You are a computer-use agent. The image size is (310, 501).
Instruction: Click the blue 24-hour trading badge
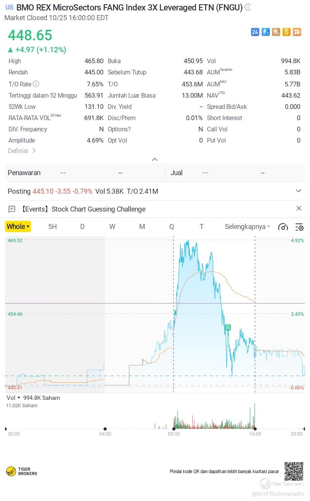click(255, 32)
